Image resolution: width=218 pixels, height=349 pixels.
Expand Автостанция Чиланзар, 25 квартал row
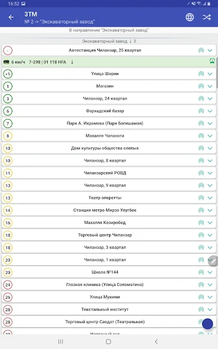click(x=210, y=50)
